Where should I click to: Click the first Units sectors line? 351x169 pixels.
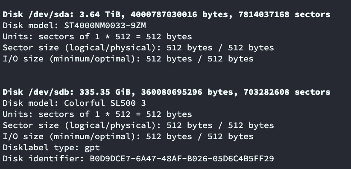(97, 36)
